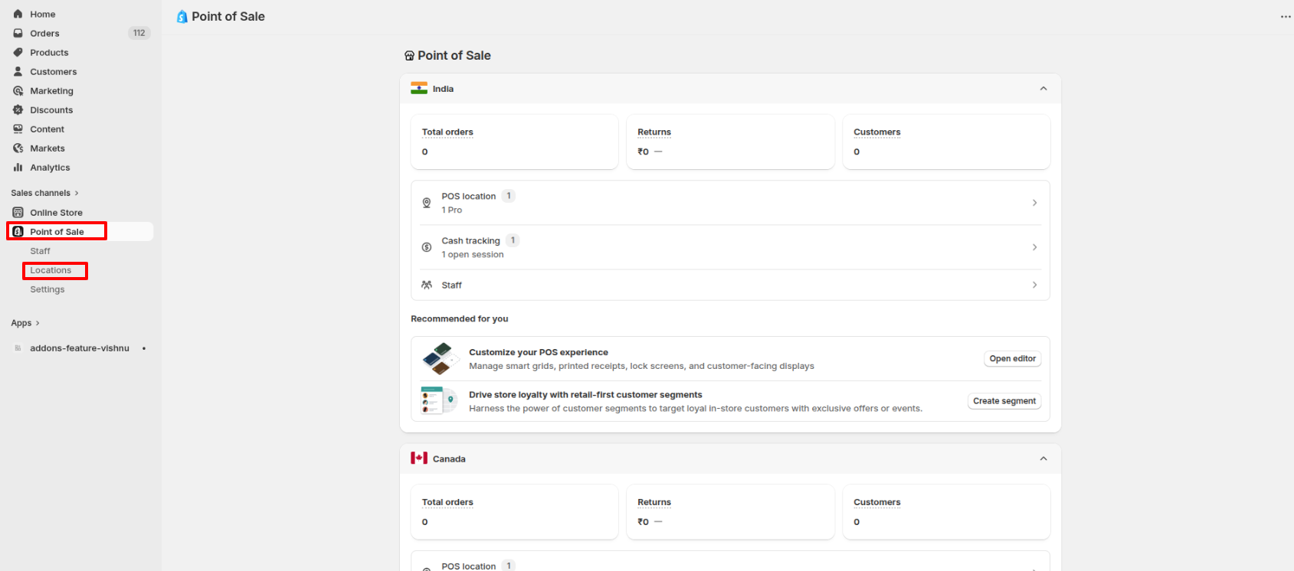
Task: Collapse the Canada section
Action: [x=1043, y=458]
